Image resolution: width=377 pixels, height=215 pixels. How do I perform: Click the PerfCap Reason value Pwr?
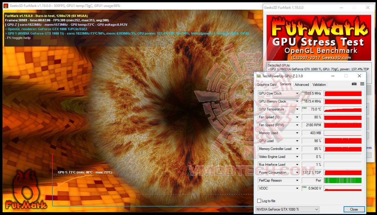312,180
